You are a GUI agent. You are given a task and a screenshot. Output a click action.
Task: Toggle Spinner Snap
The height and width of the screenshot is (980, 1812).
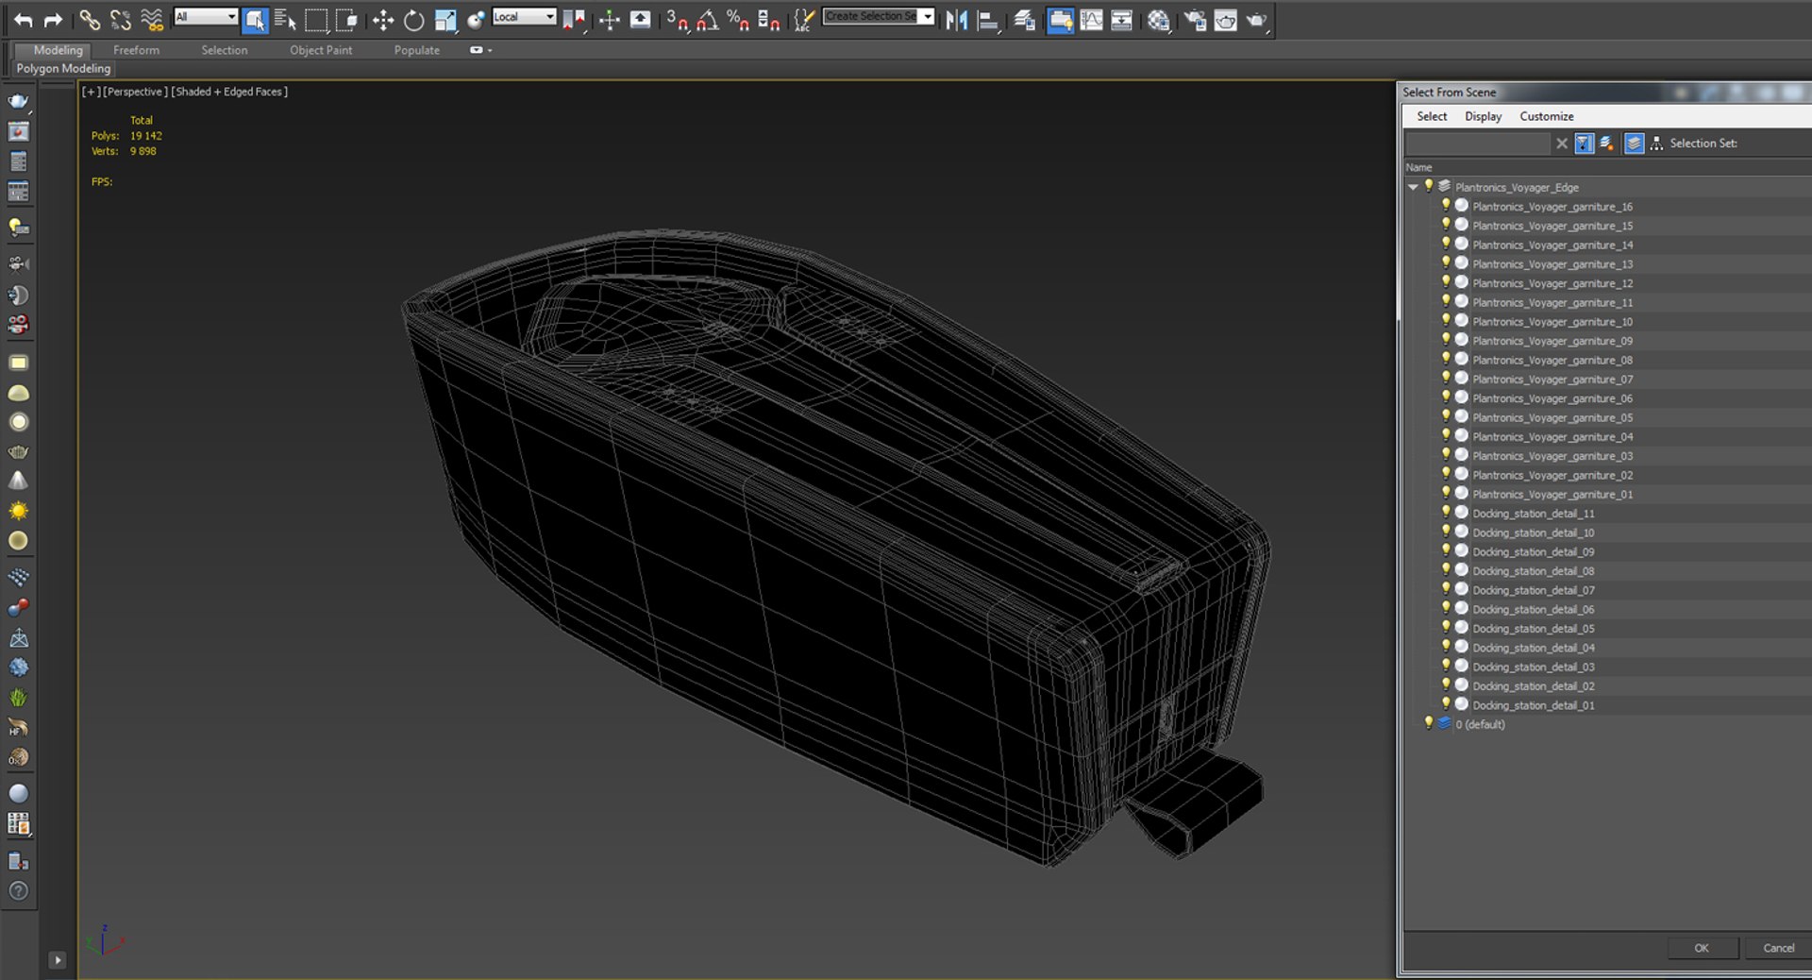[769, 20]
